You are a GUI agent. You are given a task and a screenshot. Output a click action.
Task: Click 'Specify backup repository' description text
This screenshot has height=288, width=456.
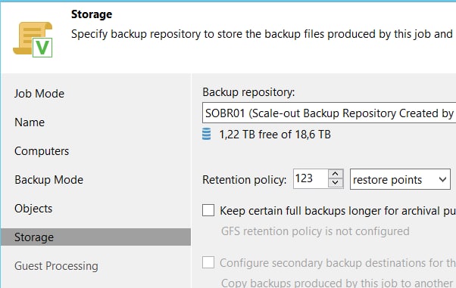pyautogui.click(x=262, y=34)
